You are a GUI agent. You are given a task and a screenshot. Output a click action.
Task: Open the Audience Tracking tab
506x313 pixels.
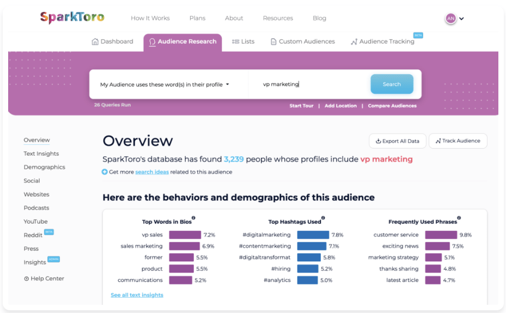click(x=383, y=41)
